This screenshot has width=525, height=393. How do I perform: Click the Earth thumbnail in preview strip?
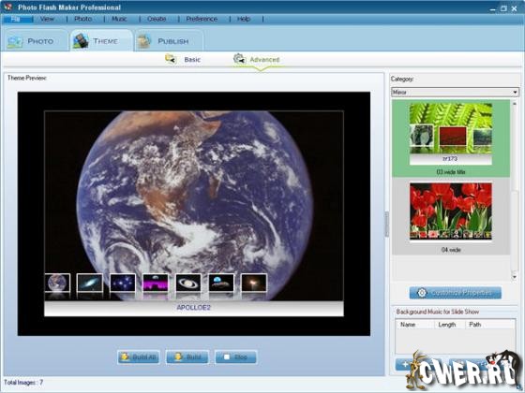[x=57, y=283]
